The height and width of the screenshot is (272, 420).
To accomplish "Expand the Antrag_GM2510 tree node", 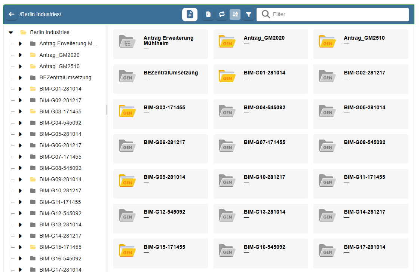I will (20, 67).
